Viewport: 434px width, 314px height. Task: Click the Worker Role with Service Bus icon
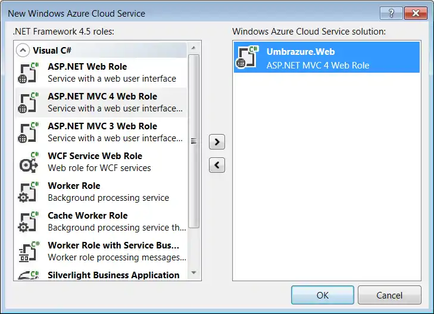[29, 251]
